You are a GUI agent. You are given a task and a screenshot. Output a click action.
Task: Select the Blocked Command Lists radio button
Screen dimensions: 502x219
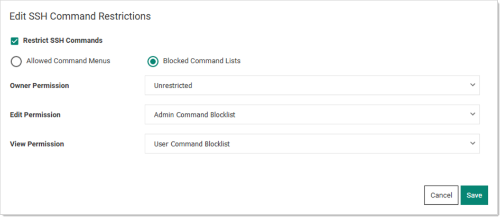[x=153, y=61]
